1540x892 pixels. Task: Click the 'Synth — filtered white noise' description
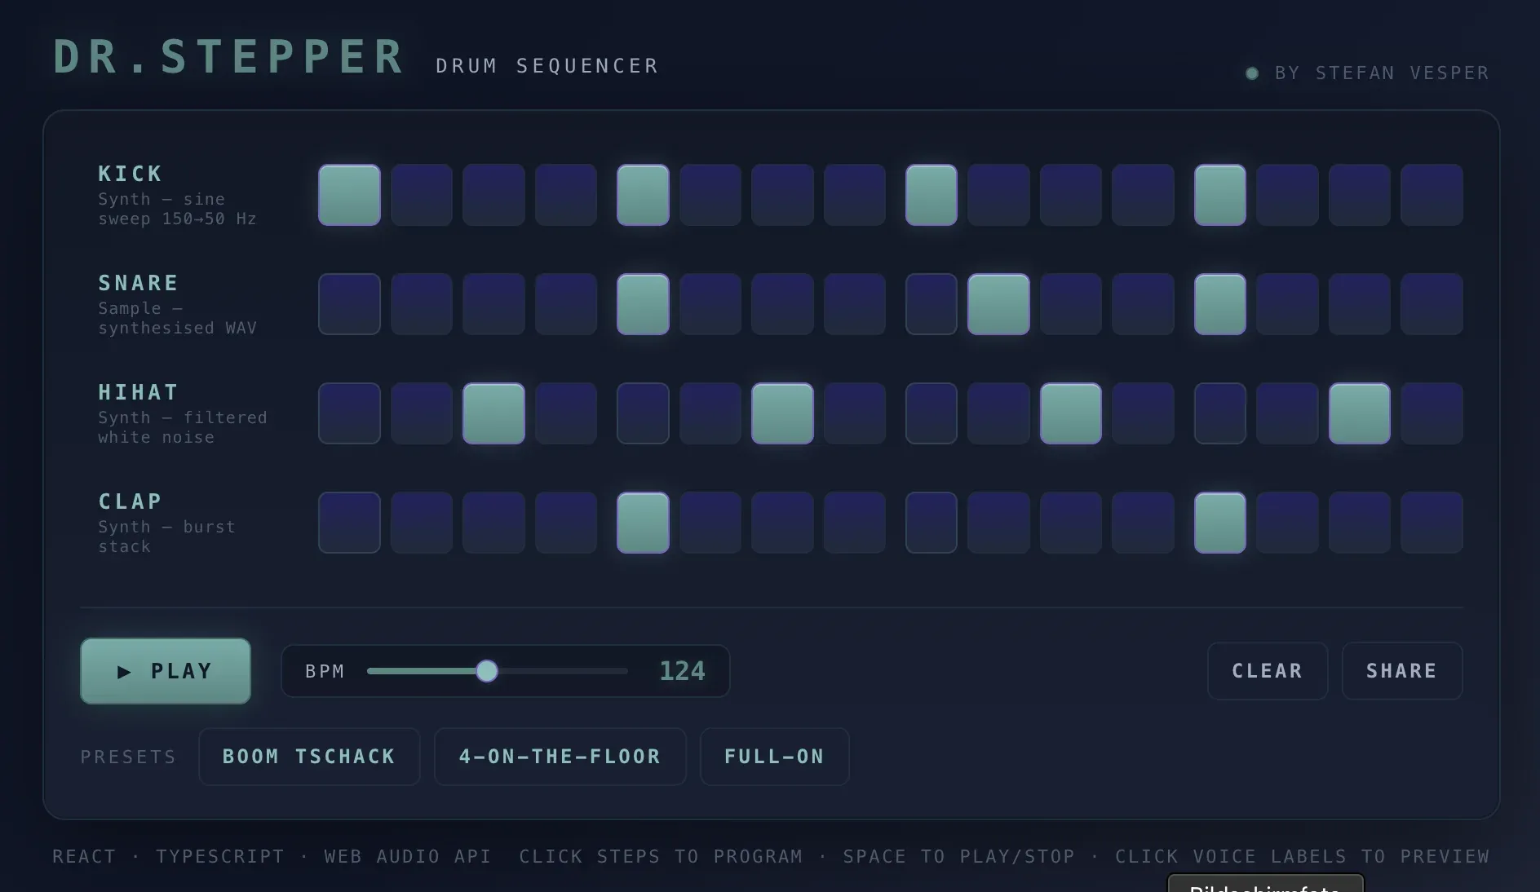[183, 427]
